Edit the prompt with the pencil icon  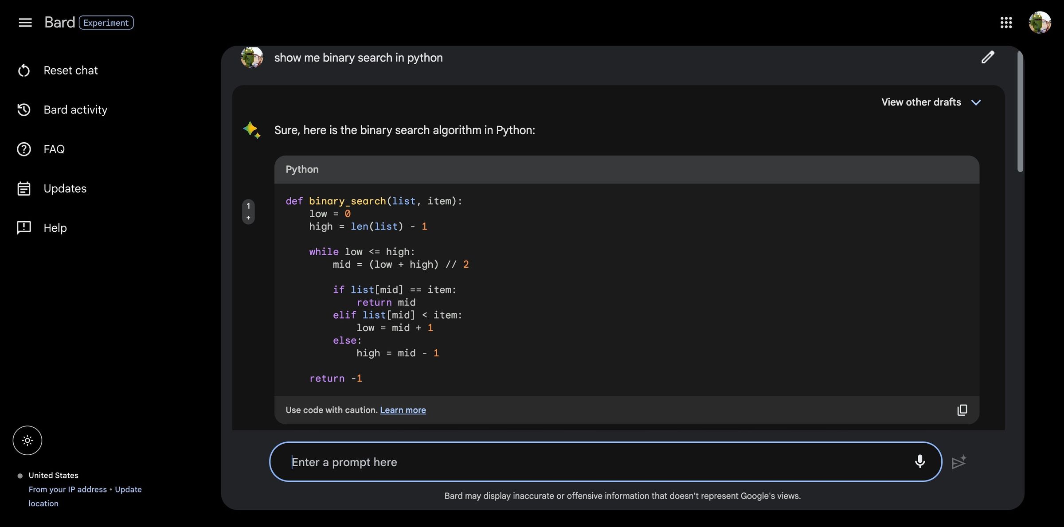(988, 57)
